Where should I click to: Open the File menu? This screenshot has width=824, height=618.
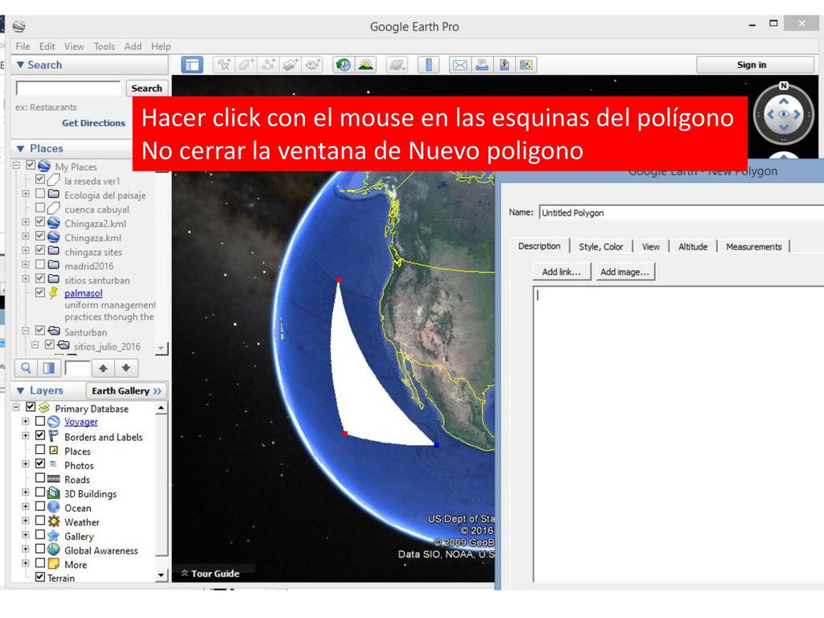click(x=23, y=46)
